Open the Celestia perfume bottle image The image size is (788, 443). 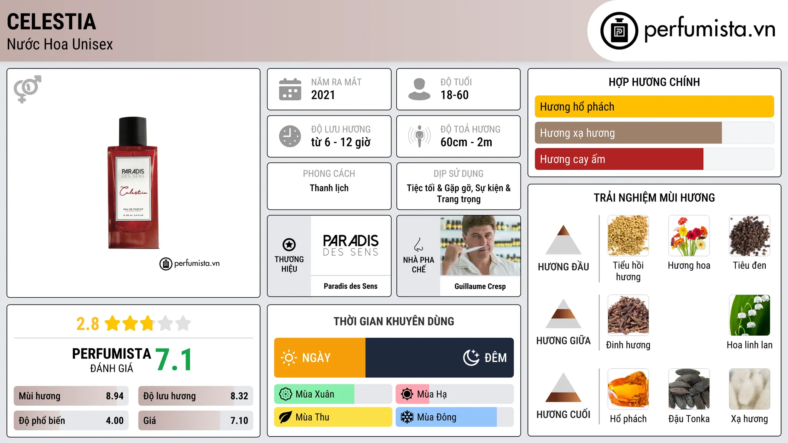click(133, 183)
